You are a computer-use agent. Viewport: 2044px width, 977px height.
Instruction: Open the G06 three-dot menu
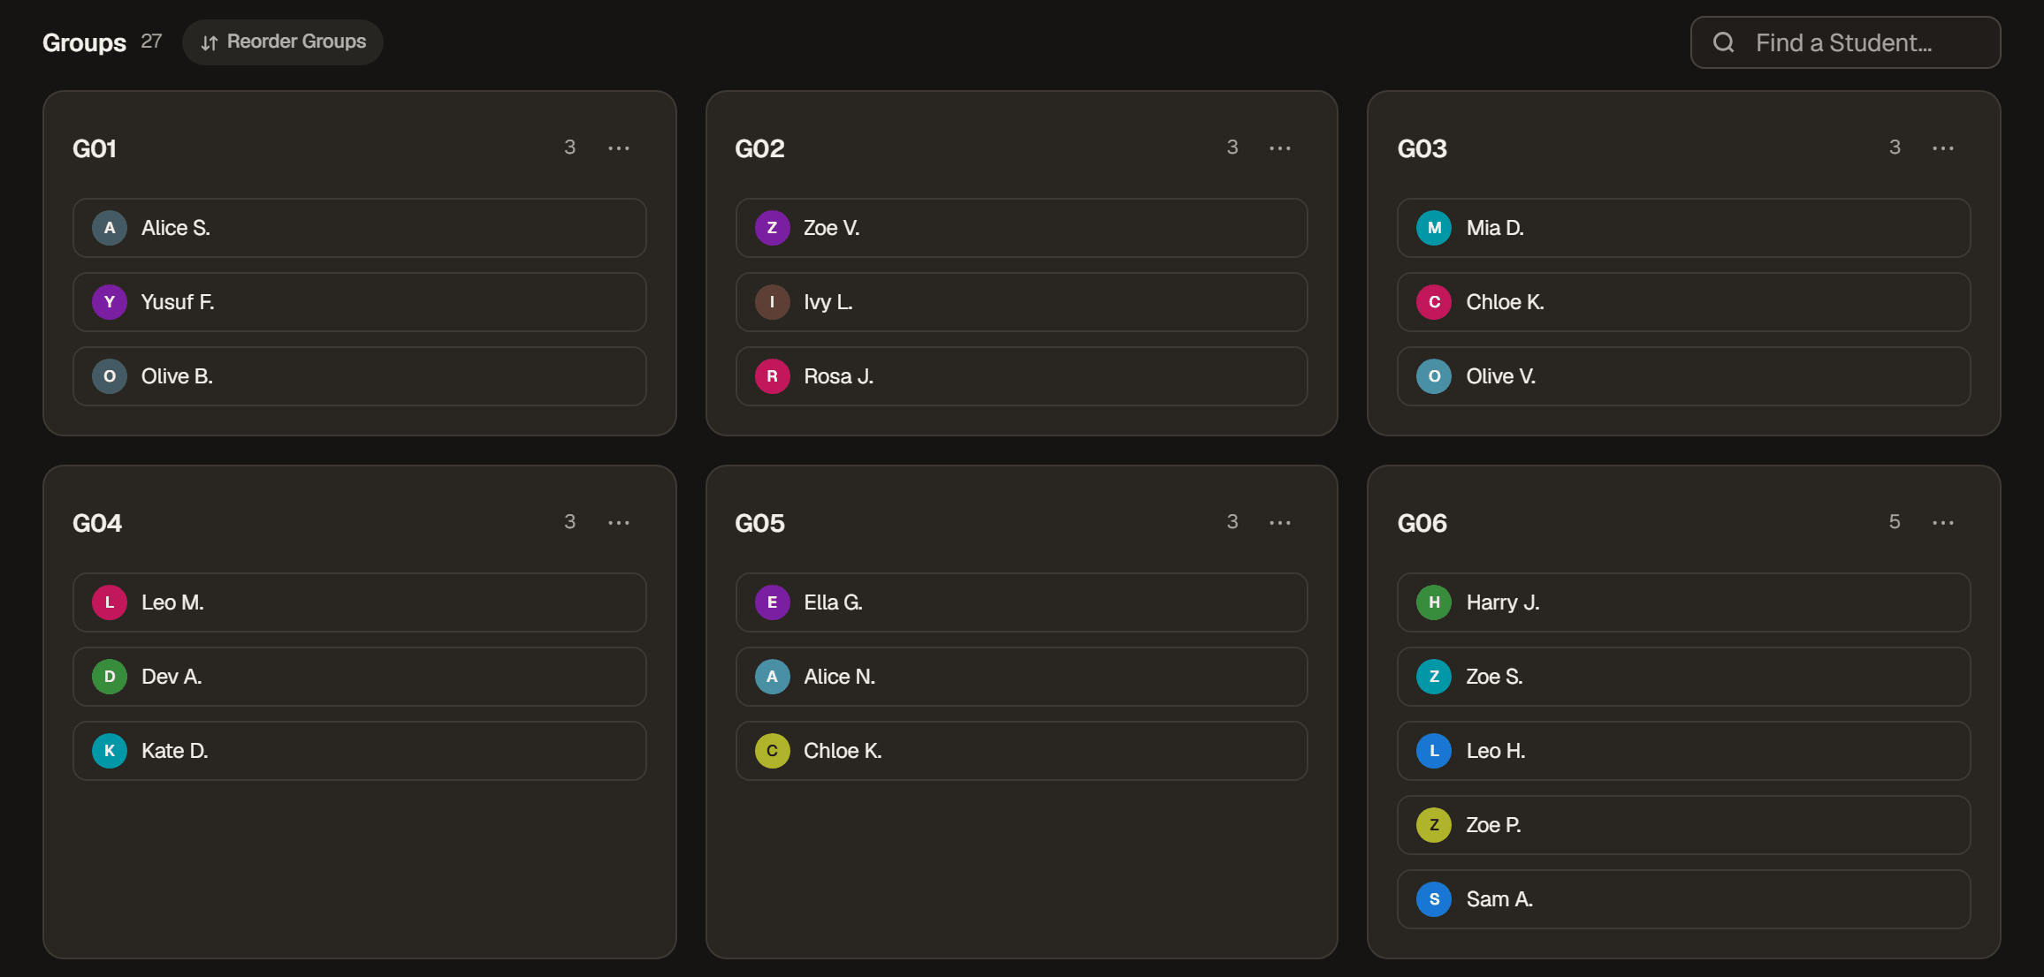[x=1943, y=522]
